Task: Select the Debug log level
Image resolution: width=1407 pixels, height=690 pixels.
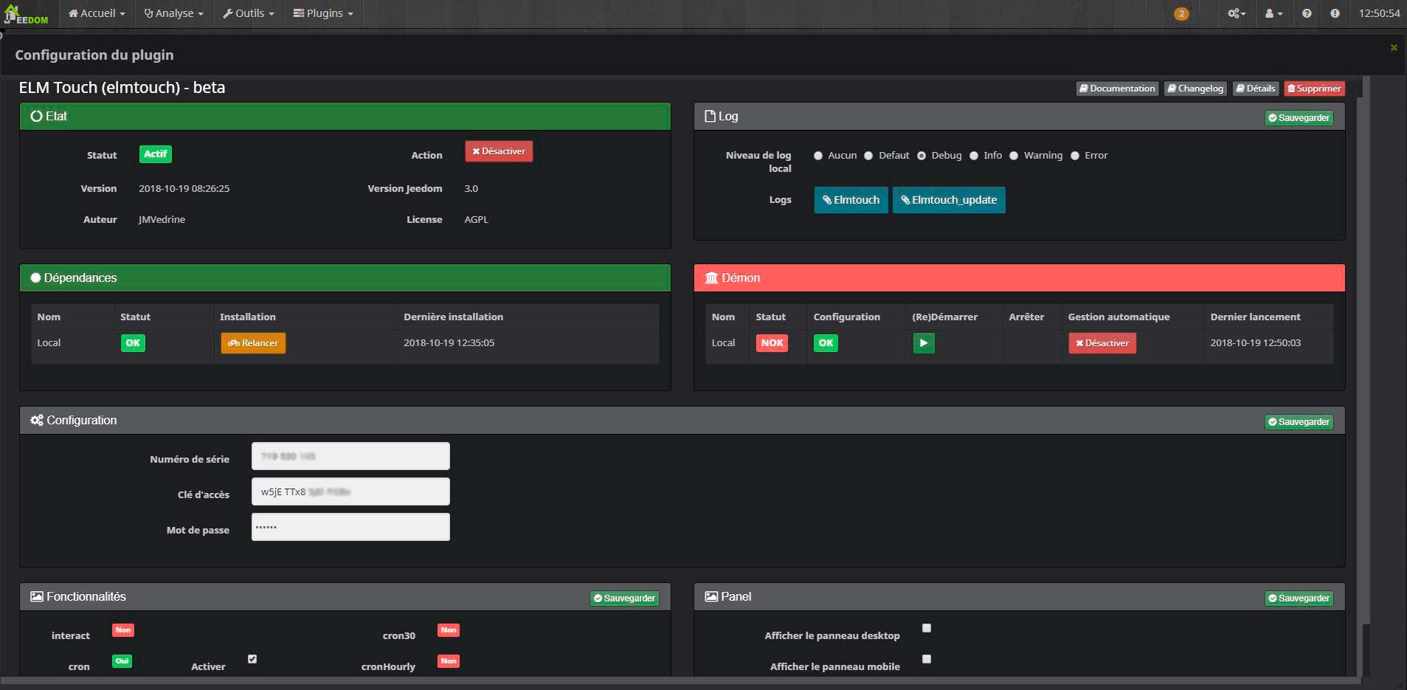Action: pos(922,156)
